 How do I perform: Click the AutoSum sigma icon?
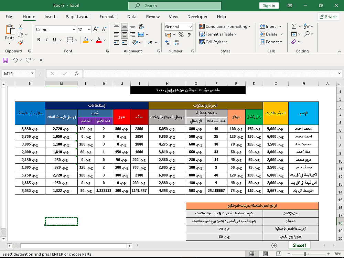click(x=294, y=26)
